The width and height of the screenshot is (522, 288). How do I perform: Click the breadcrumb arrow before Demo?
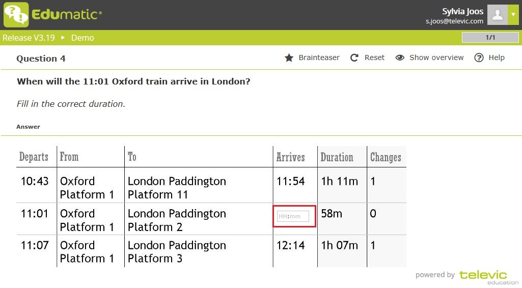click(x=63, y=38)
